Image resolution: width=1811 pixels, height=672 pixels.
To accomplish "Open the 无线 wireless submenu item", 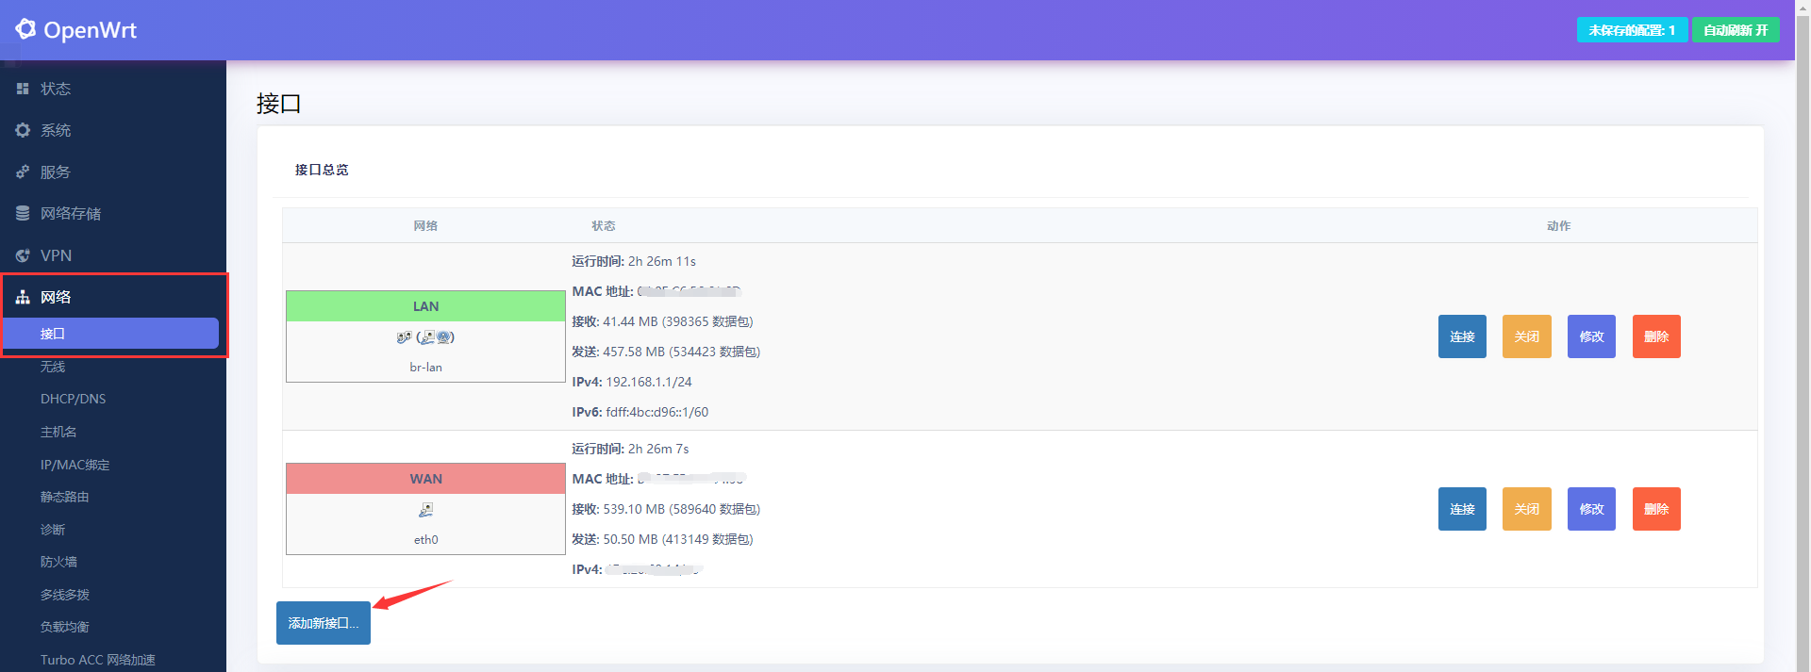I will [53, 367].
